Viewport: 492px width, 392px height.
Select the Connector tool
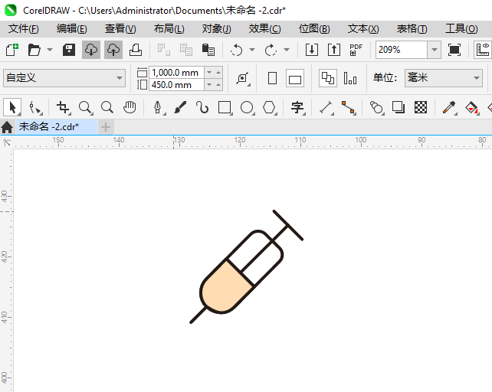pyautogui.click(x=348, y=107)
